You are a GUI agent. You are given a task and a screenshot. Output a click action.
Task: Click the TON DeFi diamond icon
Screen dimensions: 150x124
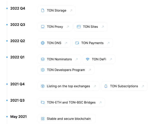pos(87,59)
